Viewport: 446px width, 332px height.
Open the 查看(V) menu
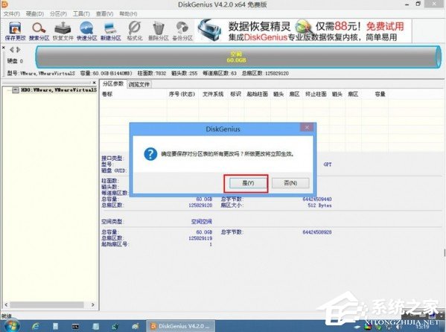(x=104, y=13)
